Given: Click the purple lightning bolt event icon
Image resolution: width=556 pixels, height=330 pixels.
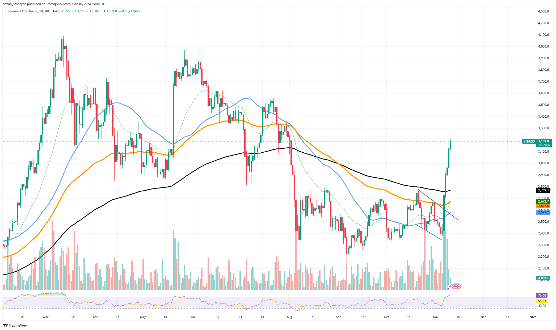Looking at the screenshot, I should pos(450,286).
